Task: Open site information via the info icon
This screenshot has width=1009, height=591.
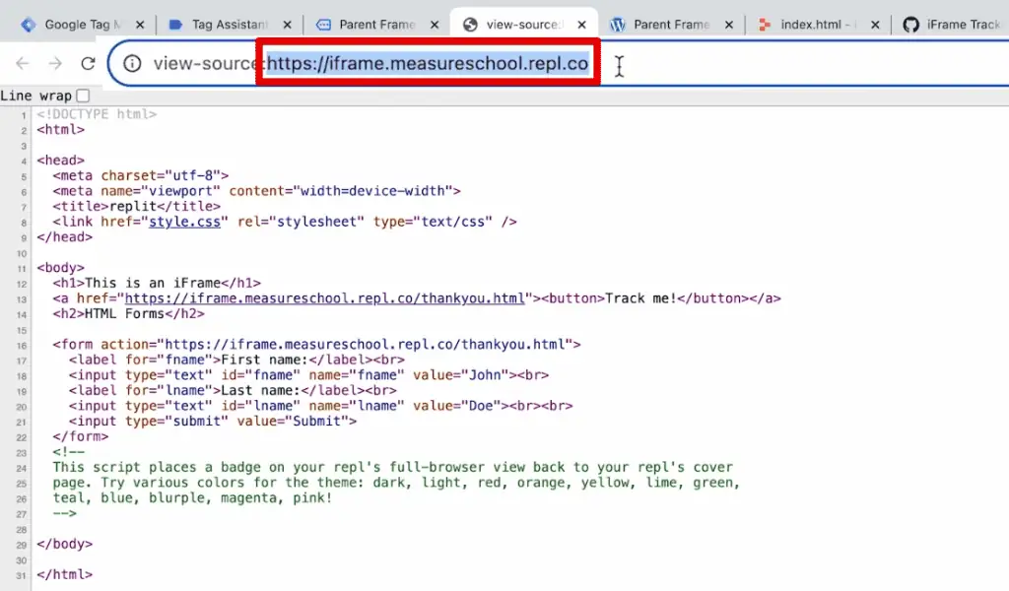Action: 131,62
